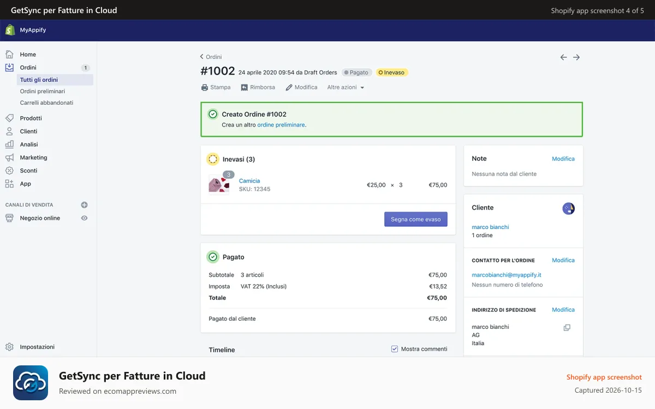Add a sales channel with plus icon
This screenshot has width=655, height=409.
click(84, 205)
